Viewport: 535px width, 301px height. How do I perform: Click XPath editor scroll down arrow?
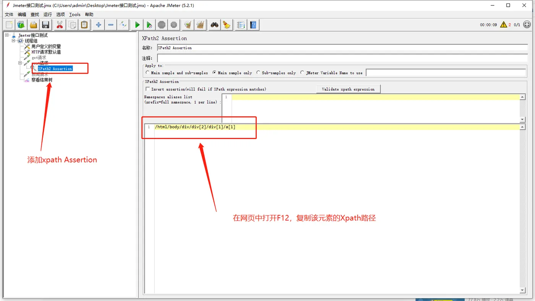click(523, 290)
